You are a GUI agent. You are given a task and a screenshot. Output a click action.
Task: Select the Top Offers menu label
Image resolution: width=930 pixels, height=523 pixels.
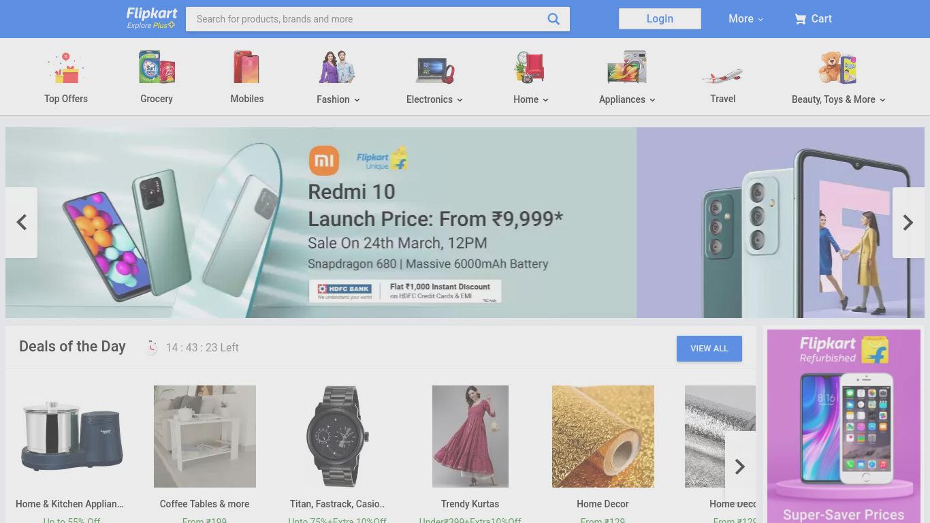click(x=66, y=99)
